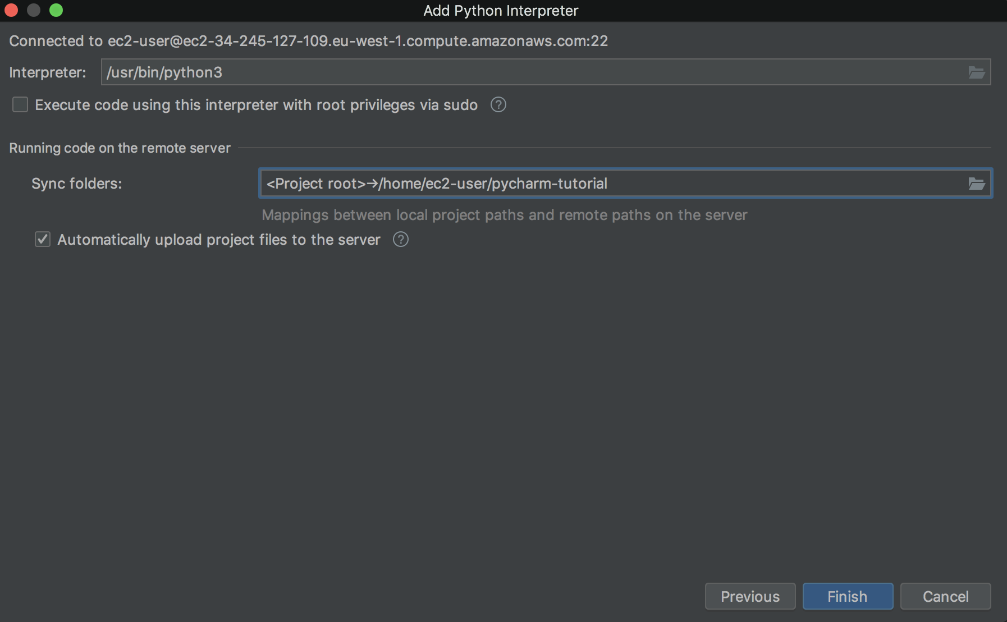Close the Add Python Interpreter window

(x=11, y=10)
